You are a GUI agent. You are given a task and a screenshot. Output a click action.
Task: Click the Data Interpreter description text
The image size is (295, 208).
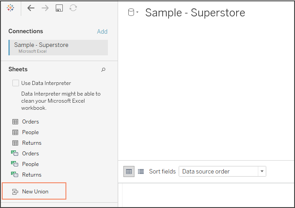click(61, 101)
